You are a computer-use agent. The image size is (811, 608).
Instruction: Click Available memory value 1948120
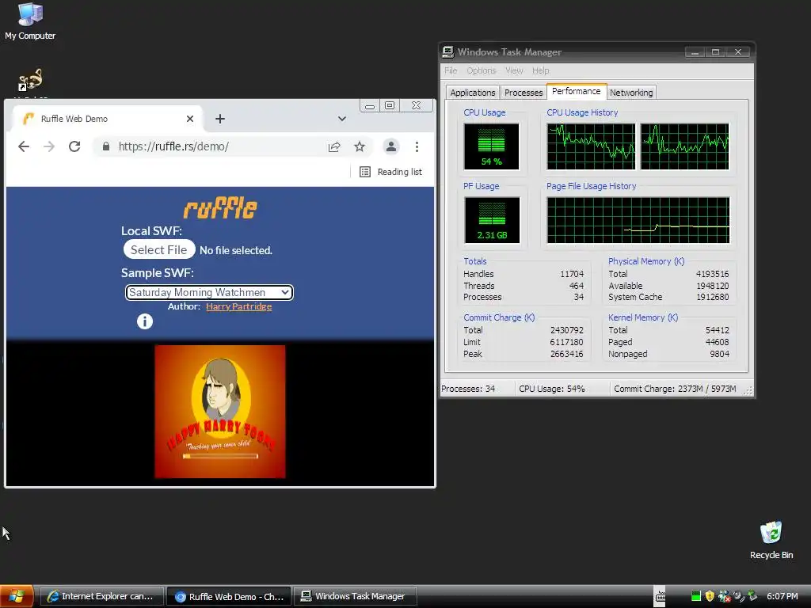[x=712, y=286]
